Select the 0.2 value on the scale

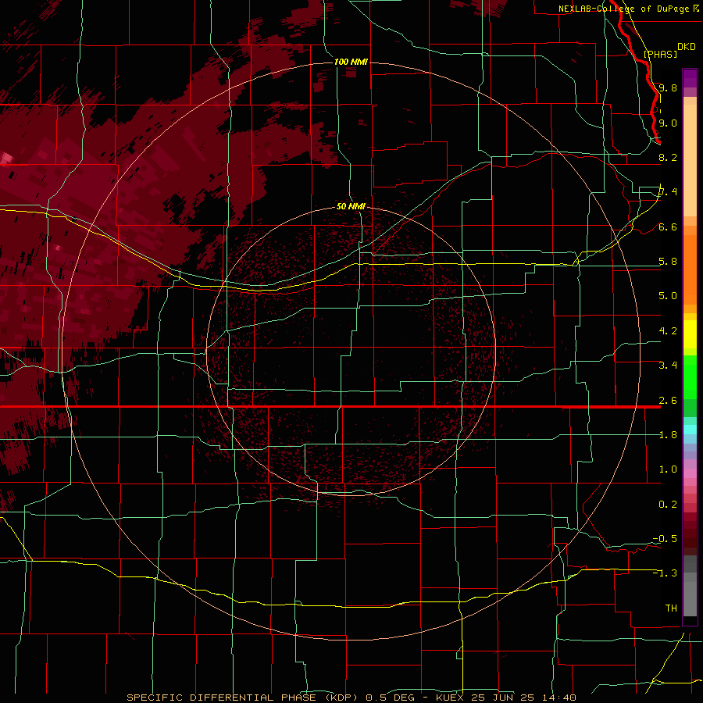(668, 505)
